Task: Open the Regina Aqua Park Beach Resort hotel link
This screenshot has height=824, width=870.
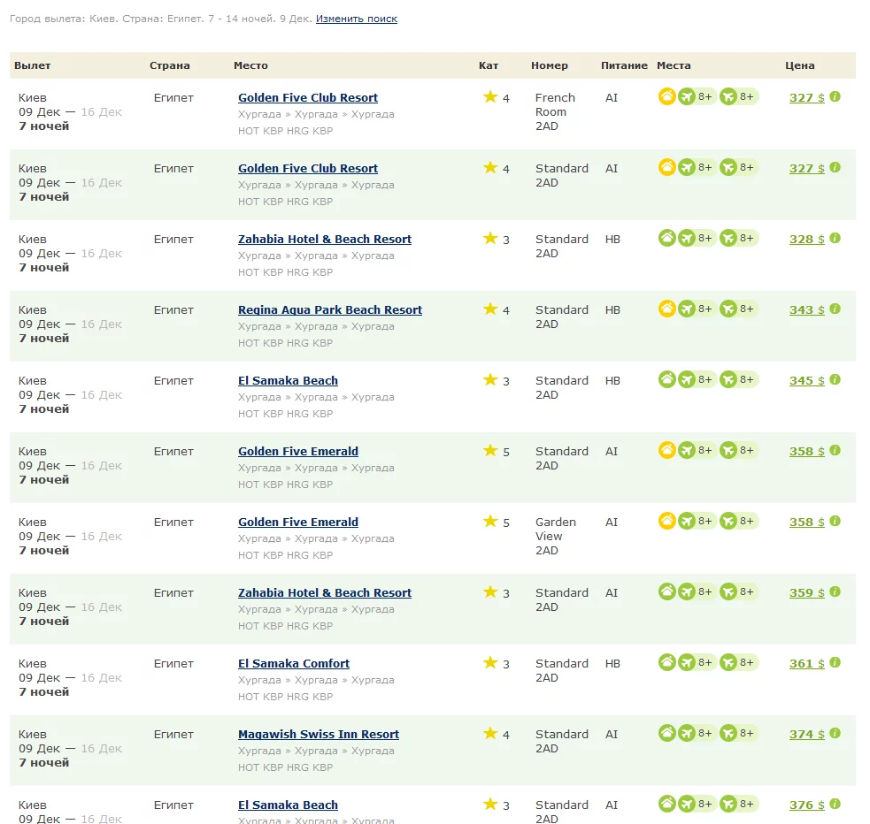Action: (329, 310)
